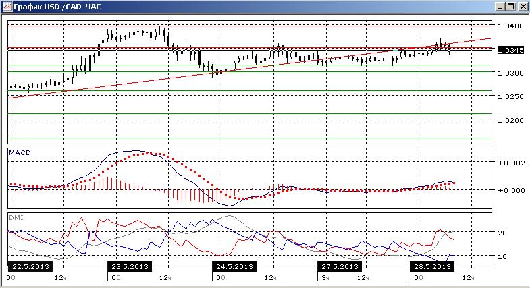Viewport: 530px width, 288px height.
Task: Click the DMI scale value 10
Action: 502,256
